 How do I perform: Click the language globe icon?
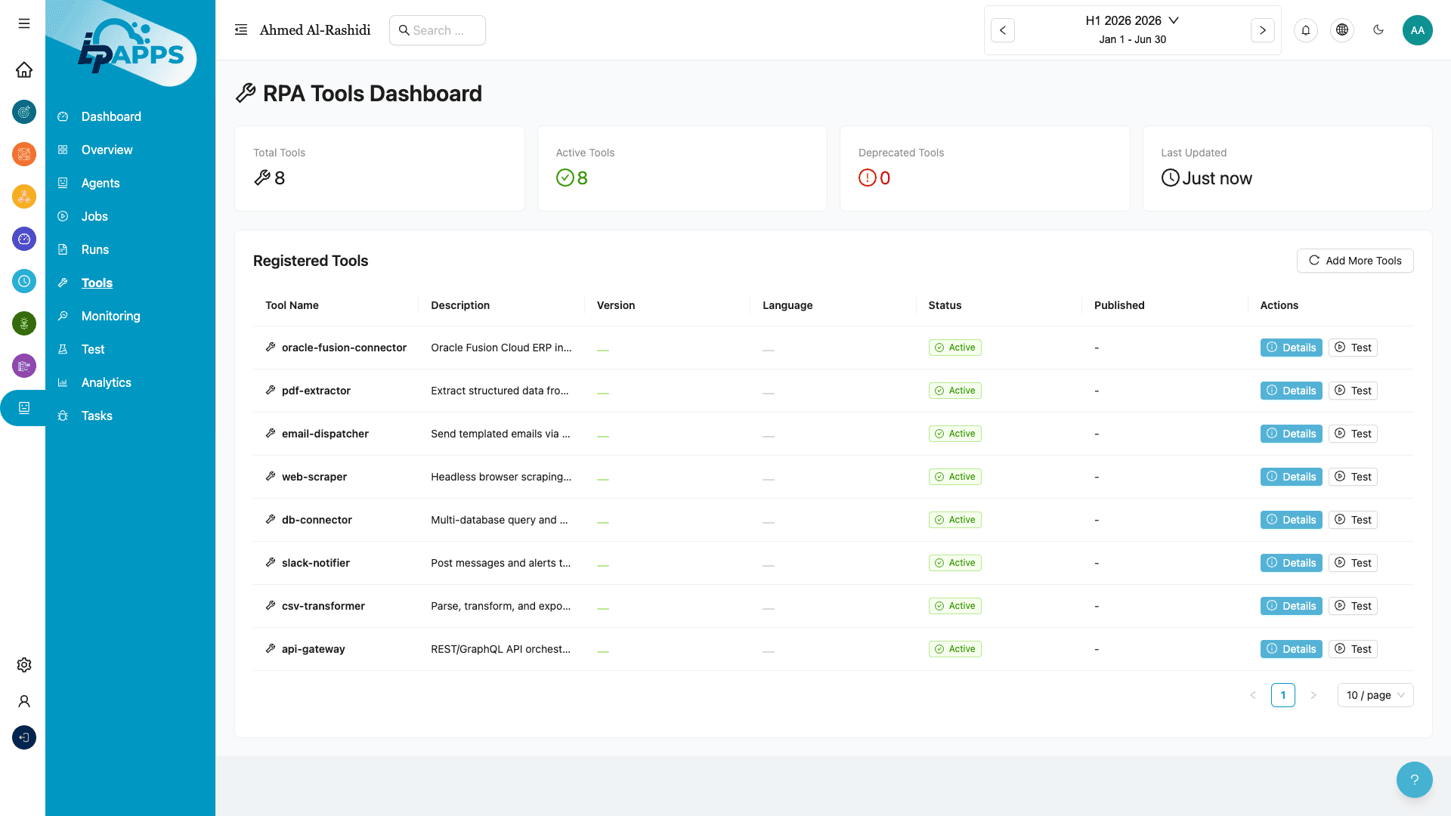pos(1342,30)
